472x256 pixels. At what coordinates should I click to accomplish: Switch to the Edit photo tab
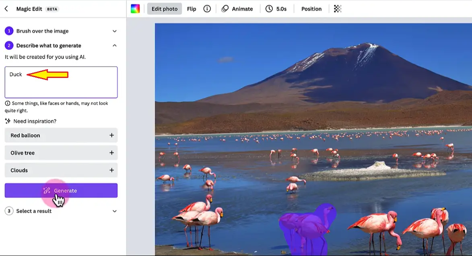click(x=164, y=8)
